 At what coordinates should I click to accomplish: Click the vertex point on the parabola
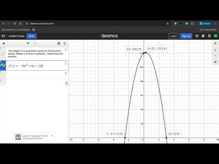[146, 53]
